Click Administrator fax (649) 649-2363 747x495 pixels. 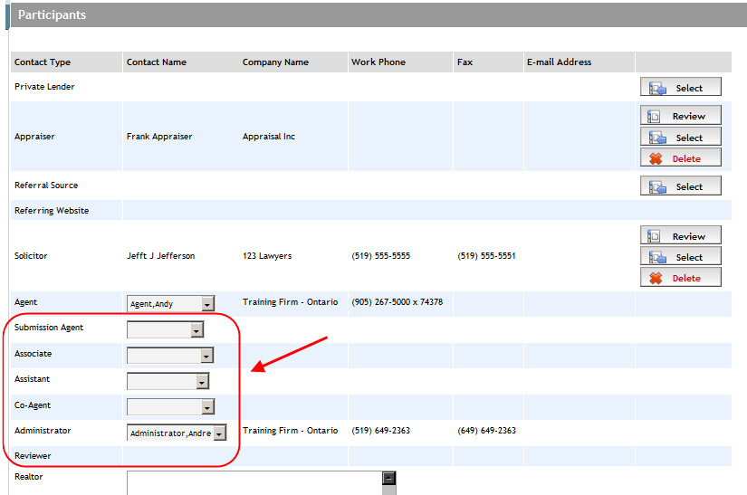click(486, 430)
